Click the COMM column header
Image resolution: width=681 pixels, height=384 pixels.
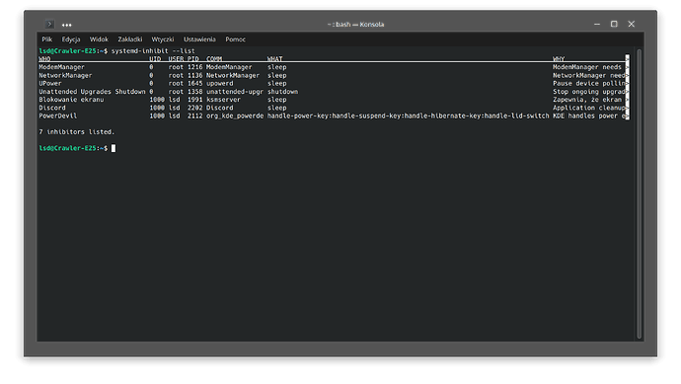[x=214, y=58]
